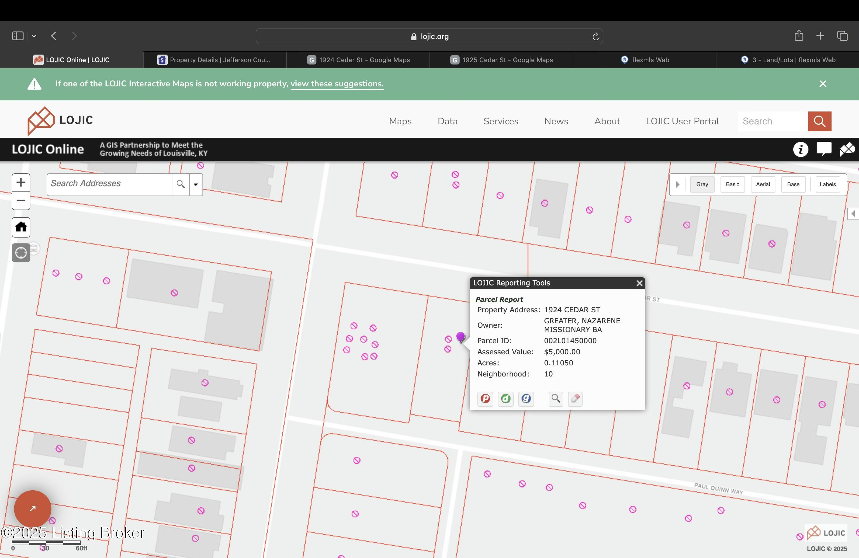Collapse the basemap toolbar arrow
The height and width of the screenshot is (558, 859).
click(678, 184)
